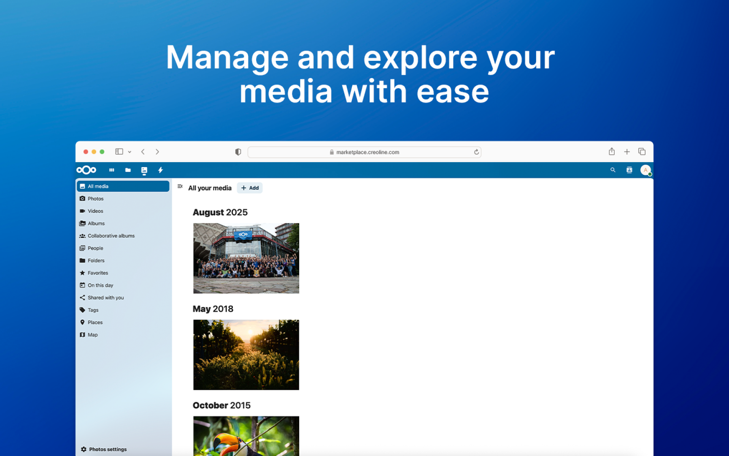Open the Nextcloud logo home
Screen dimensions: 729x456
(x=86, y=170)
